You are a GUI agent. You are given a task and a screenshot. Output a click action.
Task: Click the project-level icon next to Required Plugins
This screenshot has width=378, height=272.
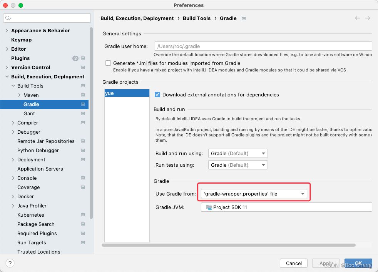[83, 233]
